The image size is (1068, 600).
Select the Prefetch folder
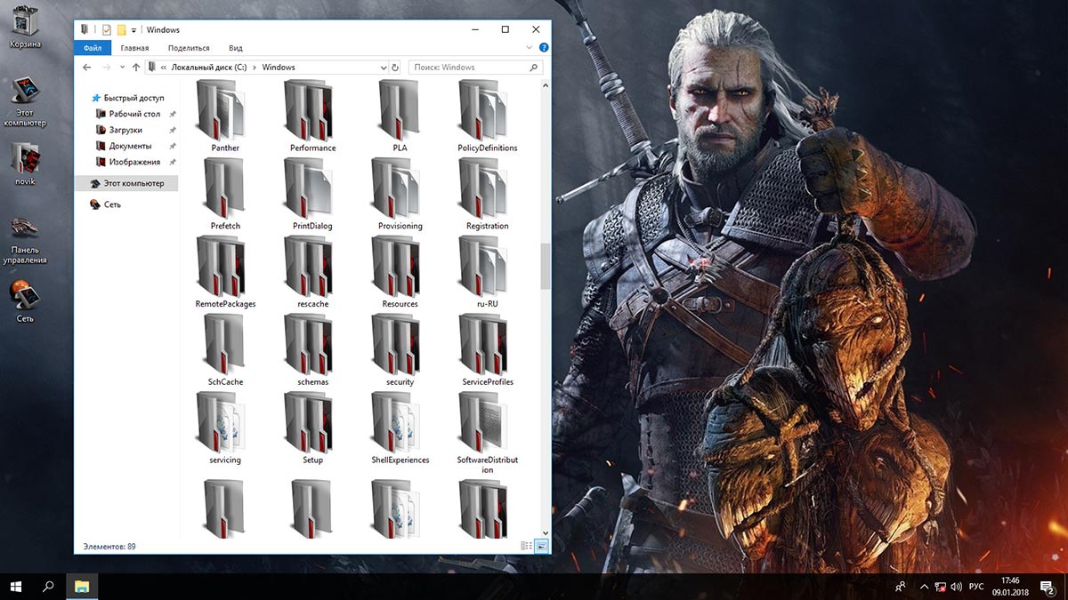[x=225, y=194]
